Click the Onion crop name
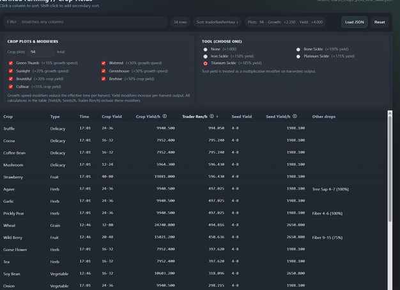Image resolution: width=400 pixels, height=290 pixels. pyautogui.click(x=9, y=286)
